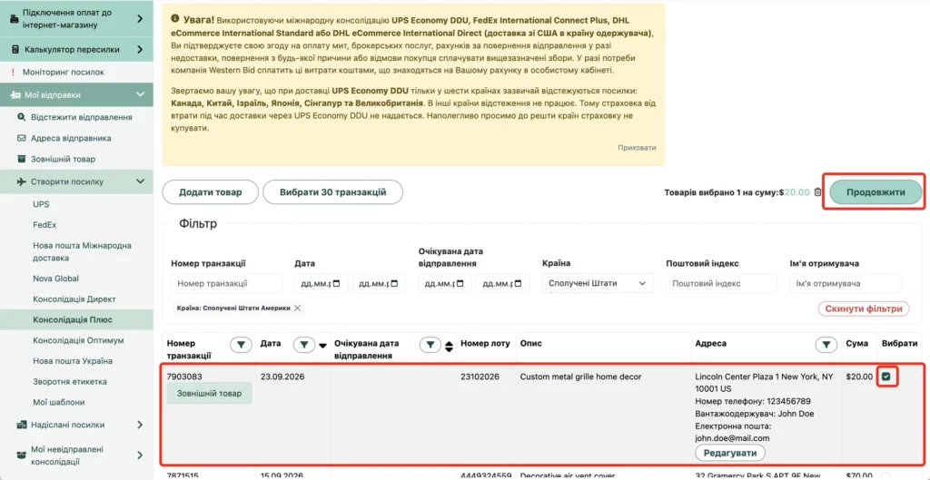The width and height of the screenshot is (930, 480).
Task: Click the exclamation icon beside Моніторинг посилок
Action: tap(13, 73)
